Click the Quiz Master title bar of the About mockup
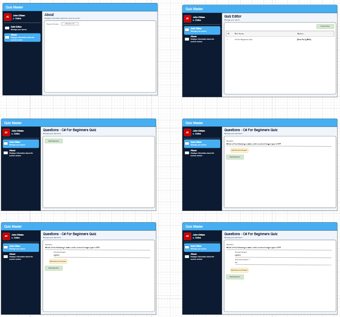340x317 pixels. tap(80, 7)
